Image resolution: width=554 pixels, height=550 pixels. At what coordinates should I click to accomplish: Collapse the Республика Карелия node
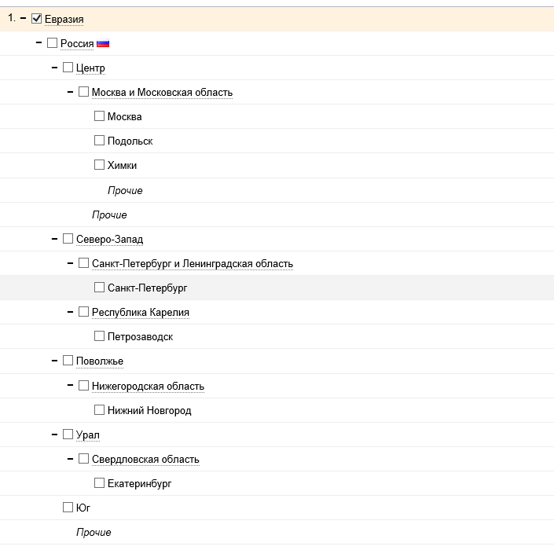[x=70, y=312]
